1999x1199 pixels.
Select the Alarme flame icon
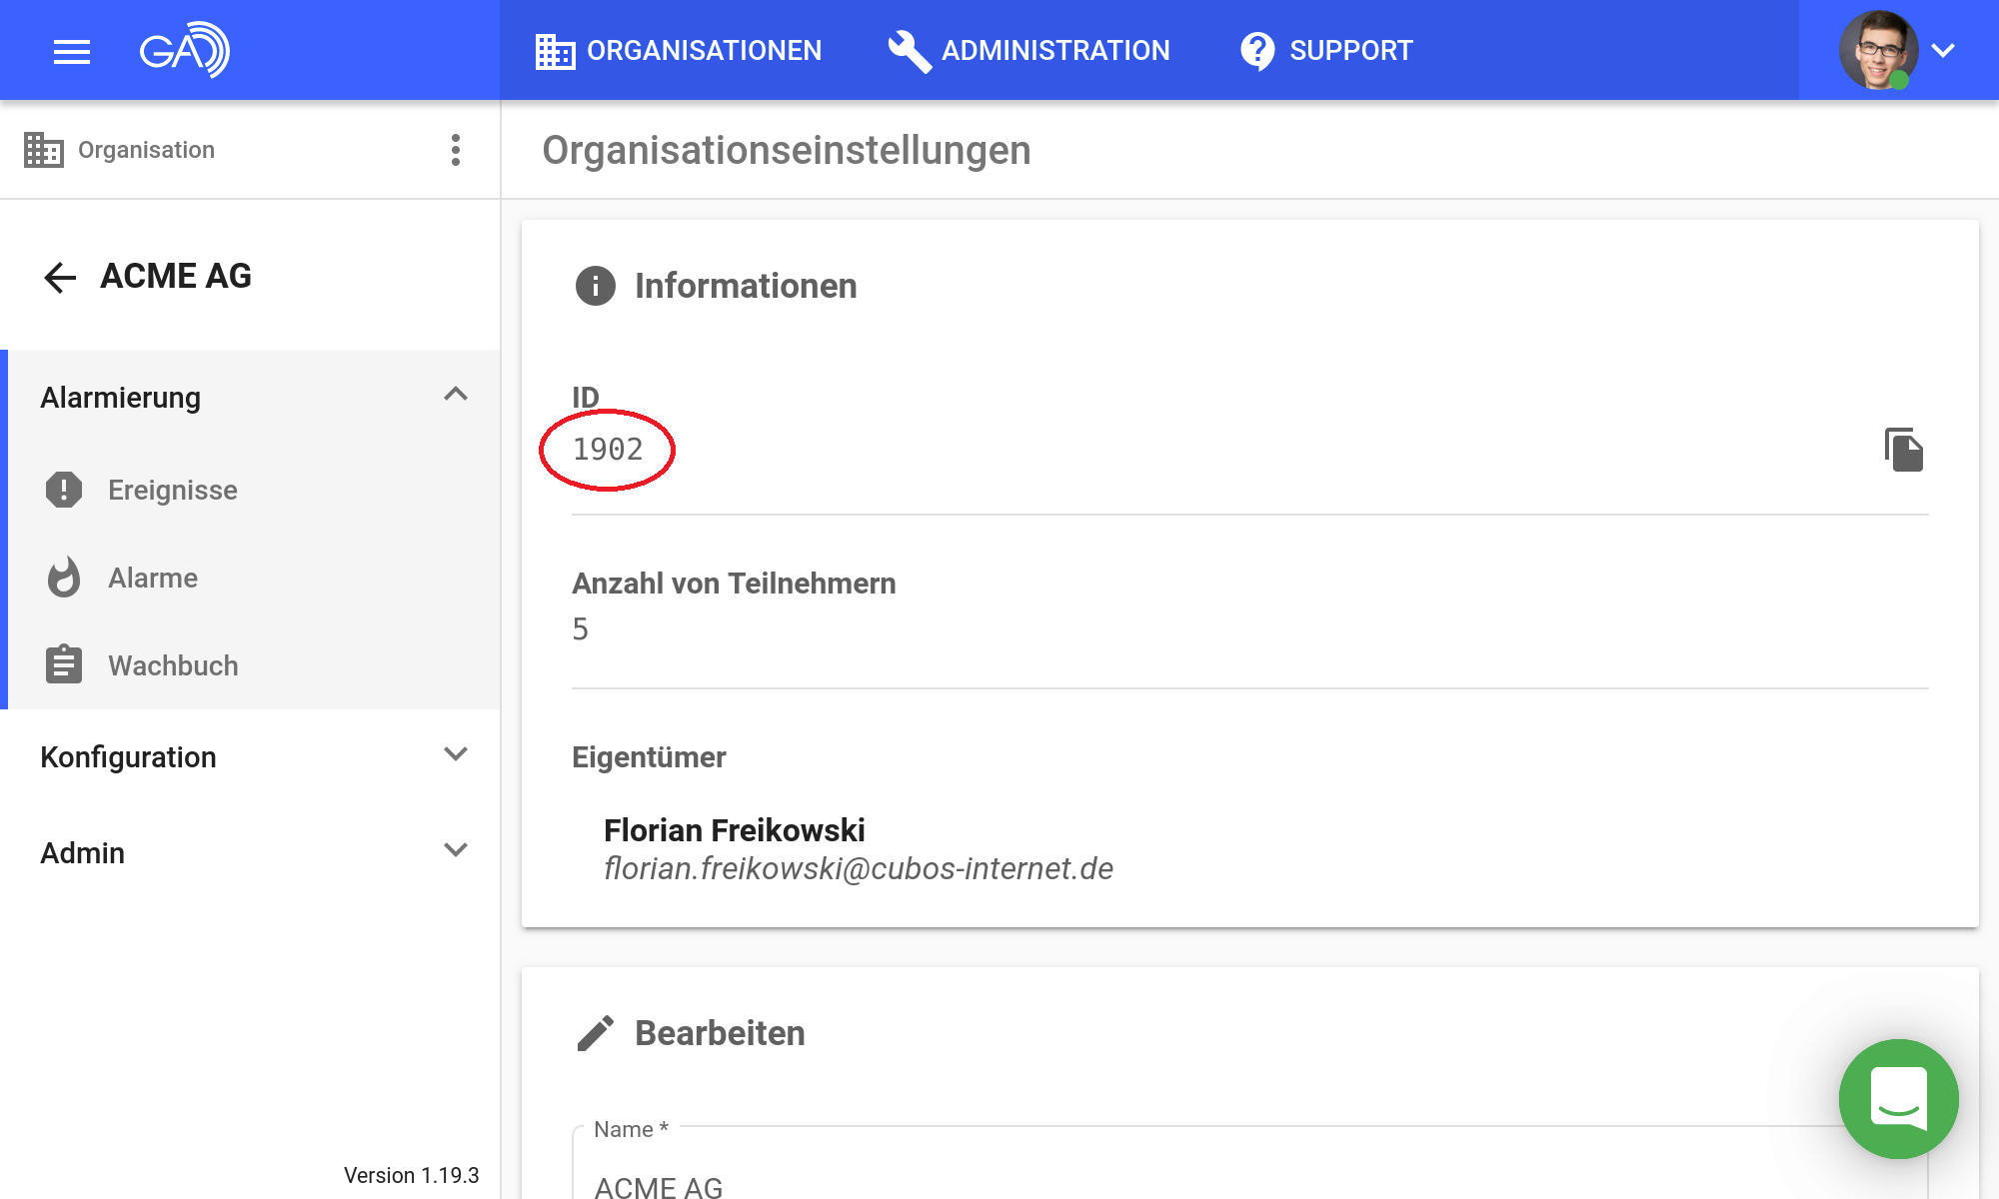coord(63,577)
